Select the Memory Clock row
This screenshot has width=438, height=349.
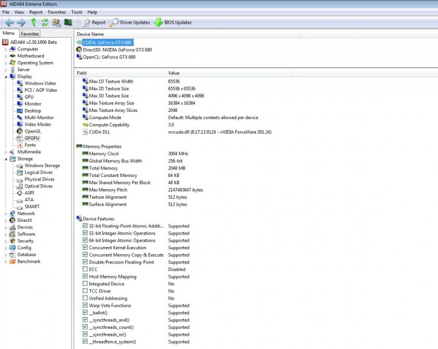tap(135, 154)
